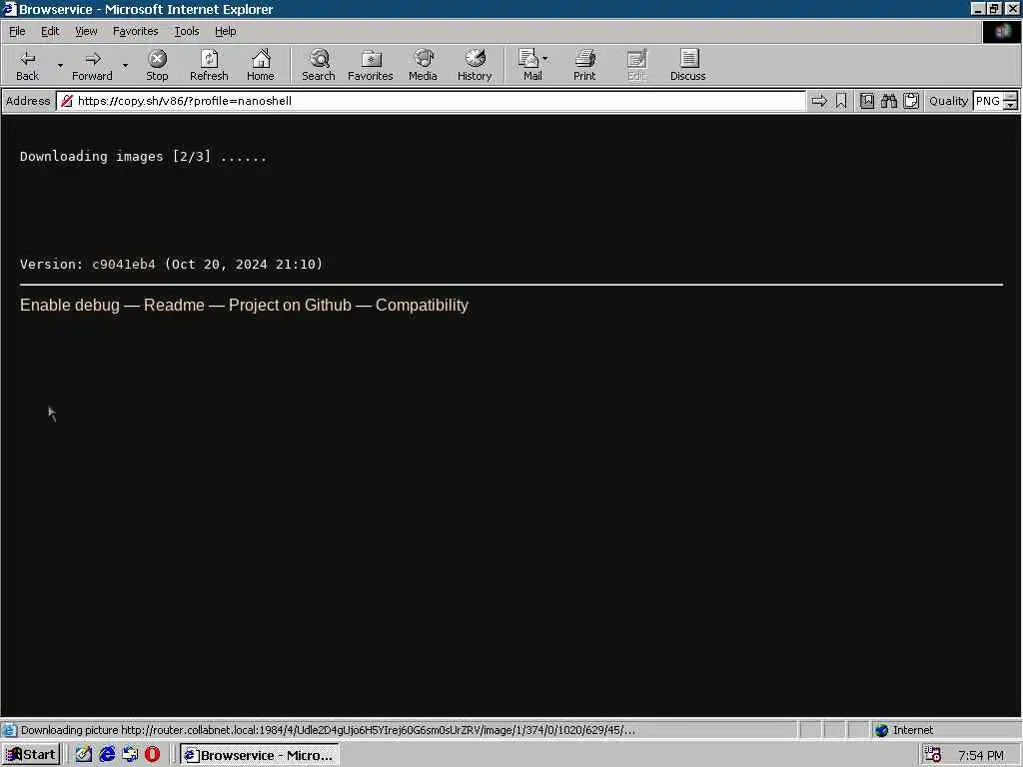Open the Favorites menu in the menu bar
The height and width of the screenshot is (767, 1023).
[135, 31]
